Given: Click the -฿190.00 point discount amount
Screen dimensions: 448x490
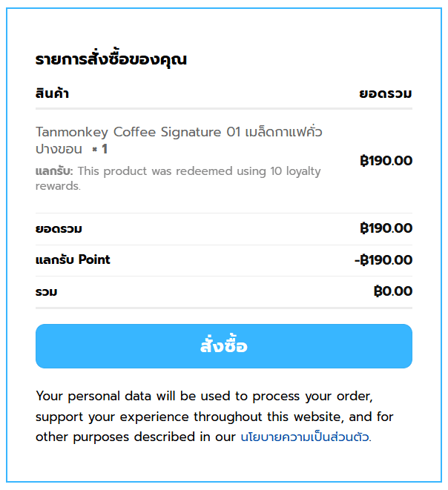Looking at the screenshot, I should [383, 260].
